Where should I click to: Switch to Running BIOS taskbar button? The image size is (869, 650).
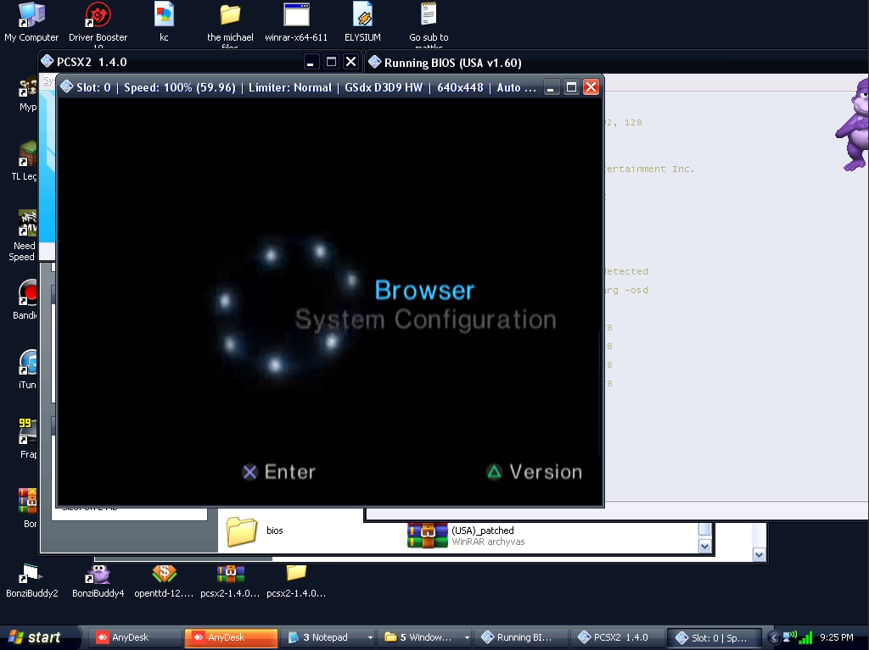click(x=521, y=637)
